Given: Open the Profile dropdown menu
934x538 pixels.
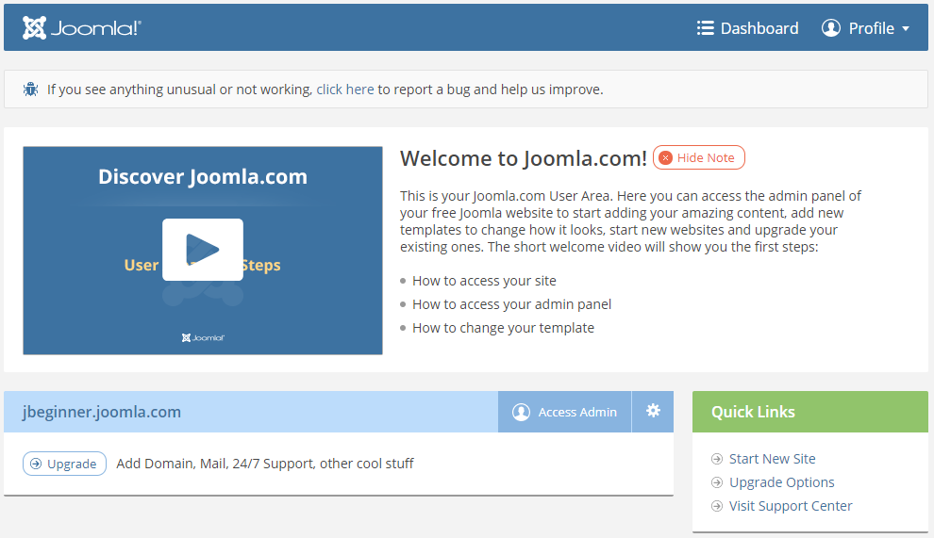Looking at the screenshot, I should click(x=865, y=28).
